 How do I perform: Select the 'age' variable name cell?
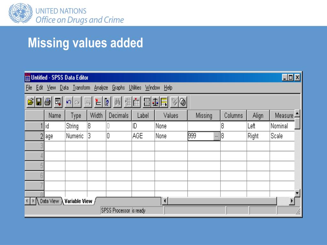(55, 136)
